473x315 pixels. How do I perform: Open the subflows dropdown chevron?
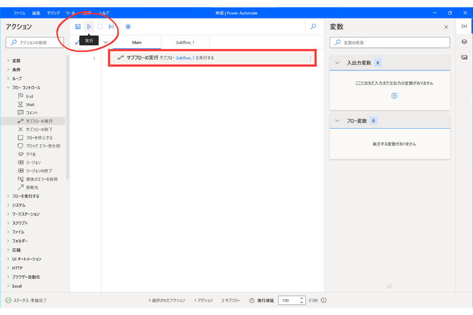106,43
